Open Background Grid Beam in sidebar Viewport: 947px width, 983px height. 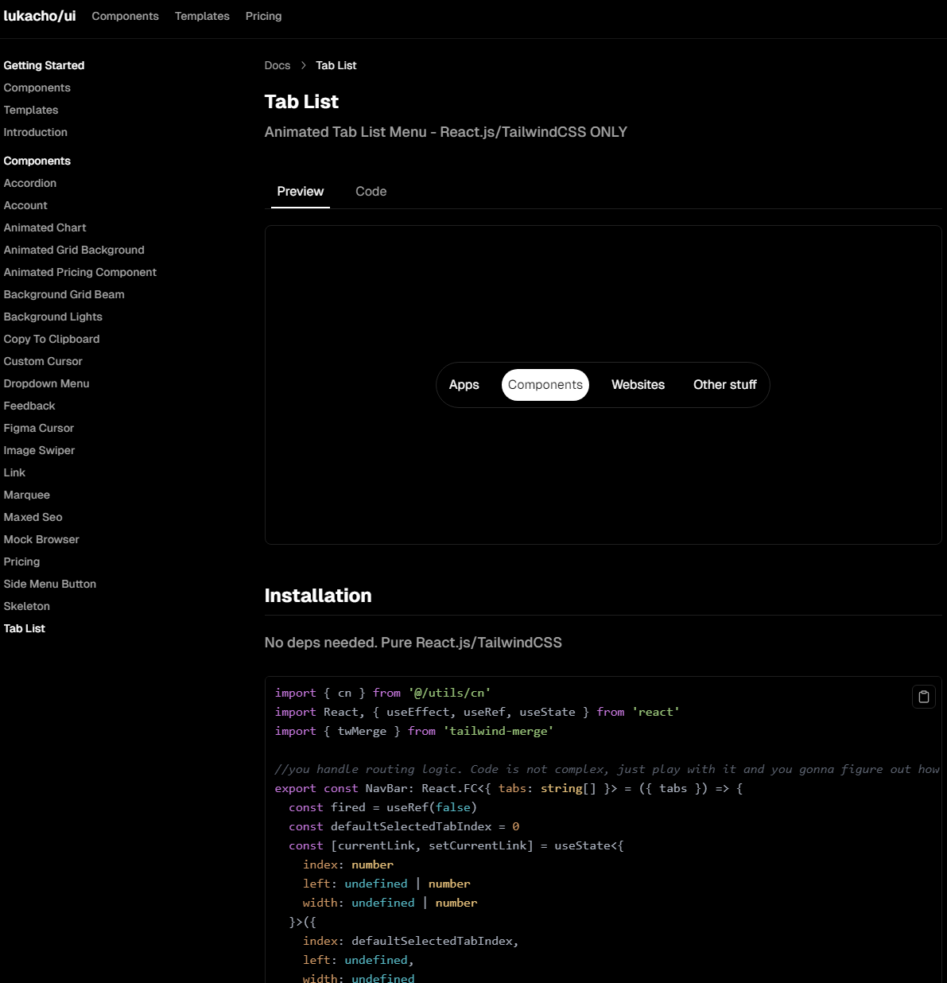[x=64, y=294]
